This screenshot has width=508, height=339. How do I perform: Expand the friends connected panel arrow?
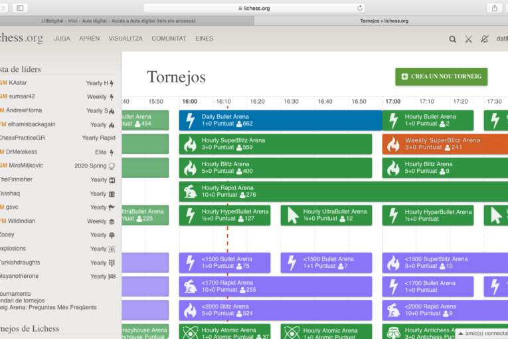pos(460,334)
